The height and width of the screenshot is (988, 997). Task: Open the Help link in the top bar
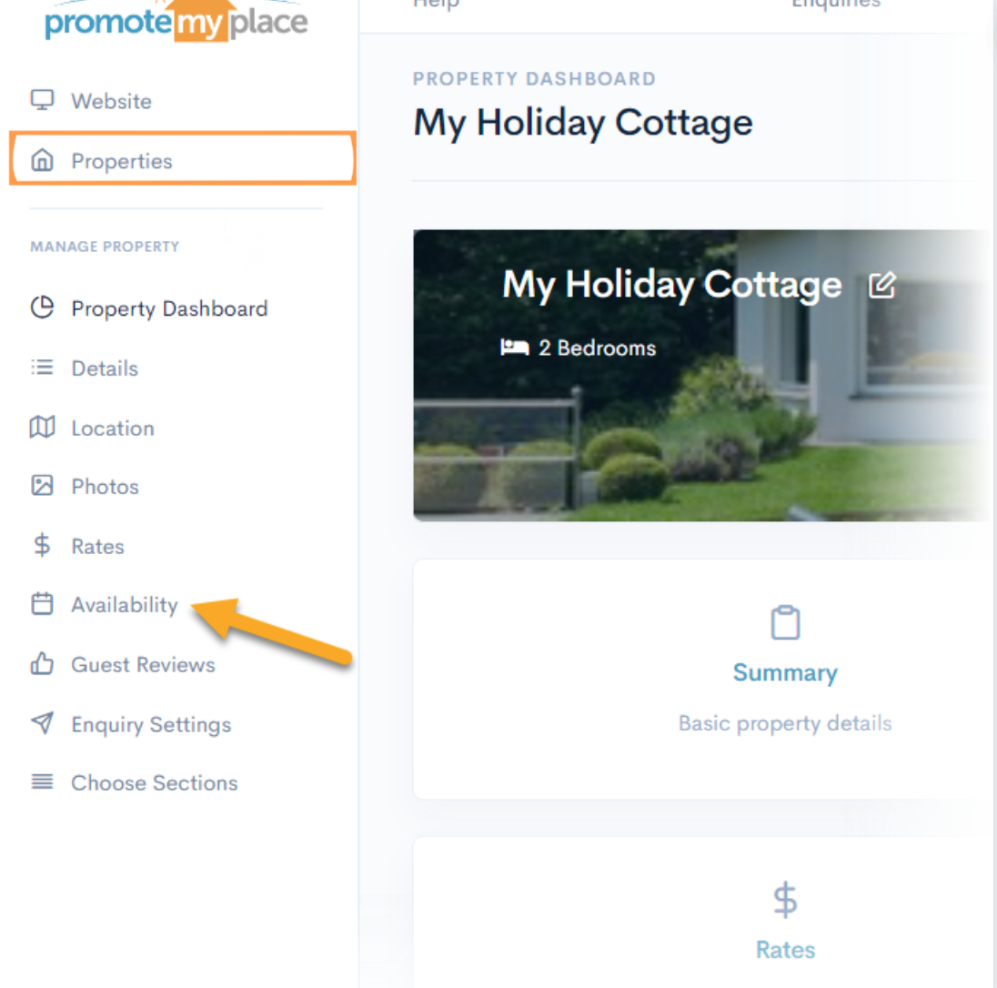pyautogui.click(x=437, y=5)
